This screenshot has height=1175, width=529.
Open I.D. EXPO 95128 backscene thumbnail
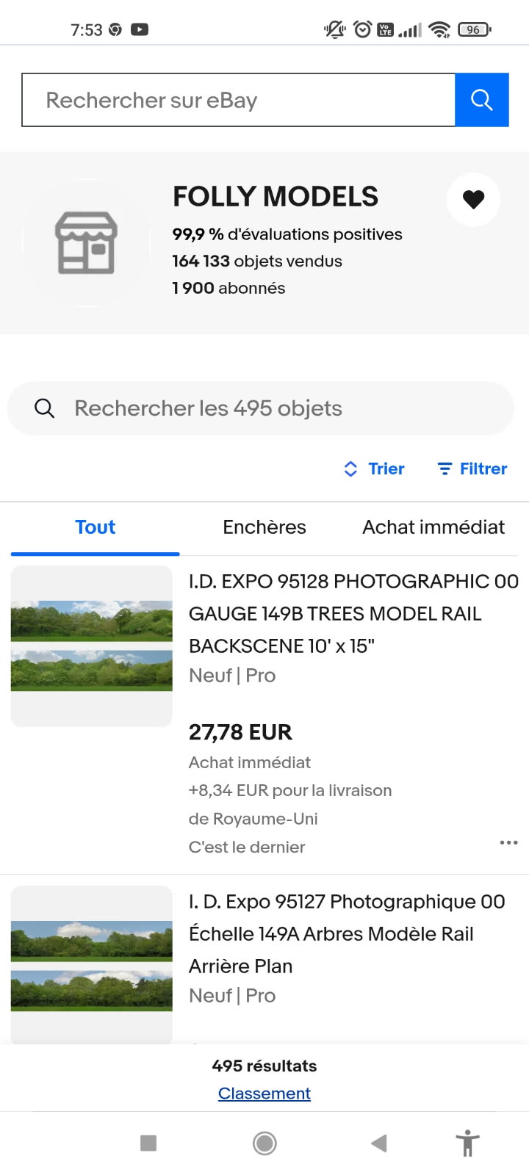coord(92,646)
